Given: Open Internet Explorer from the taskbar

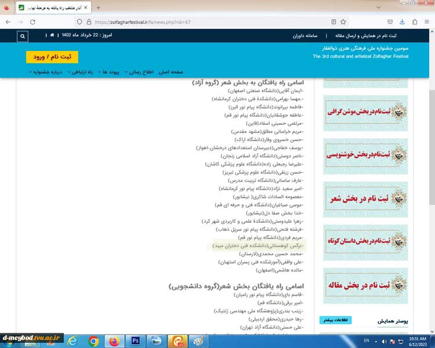Looking at the screenshot, I should pyautogui.click(x=72, y=341).
